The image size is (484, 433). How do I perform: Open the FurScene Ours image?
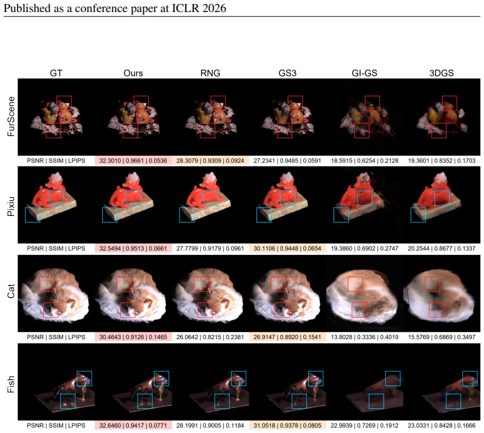coord(134,117)
